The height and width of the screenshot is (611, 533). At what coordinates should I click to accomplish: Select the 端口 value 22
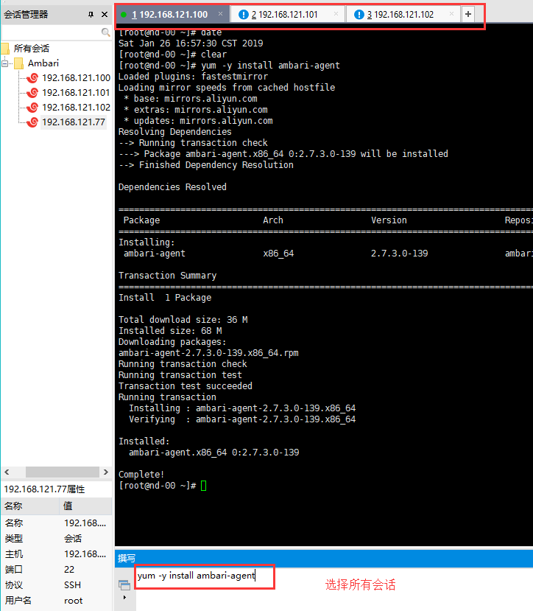pos(69,569)
